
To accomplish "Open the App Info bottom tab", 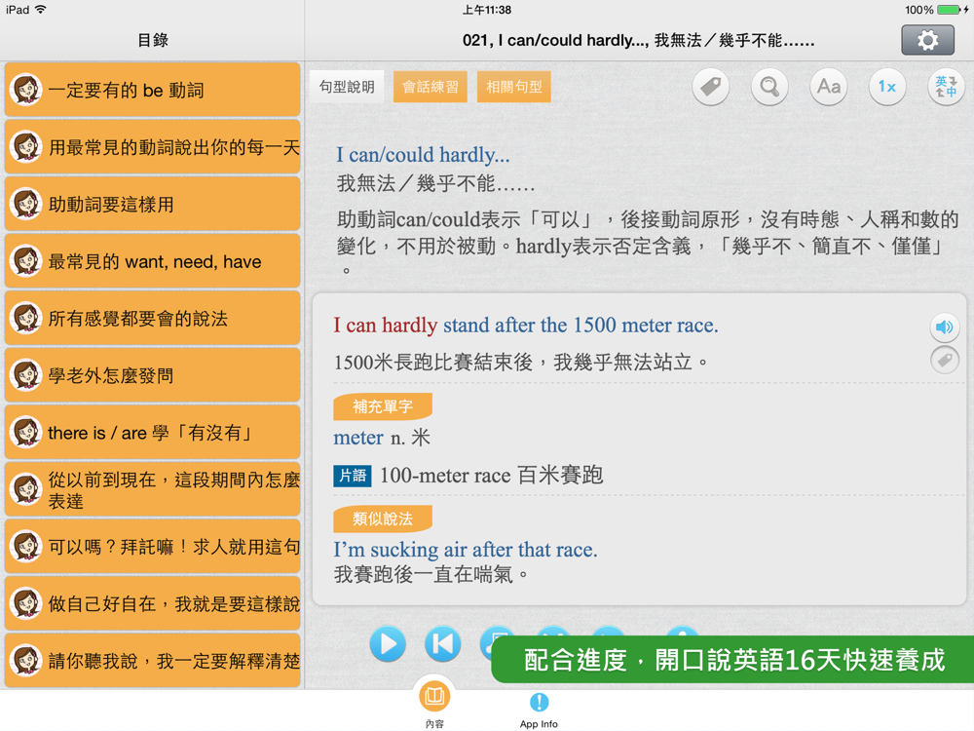I will (x=539, y=710).
